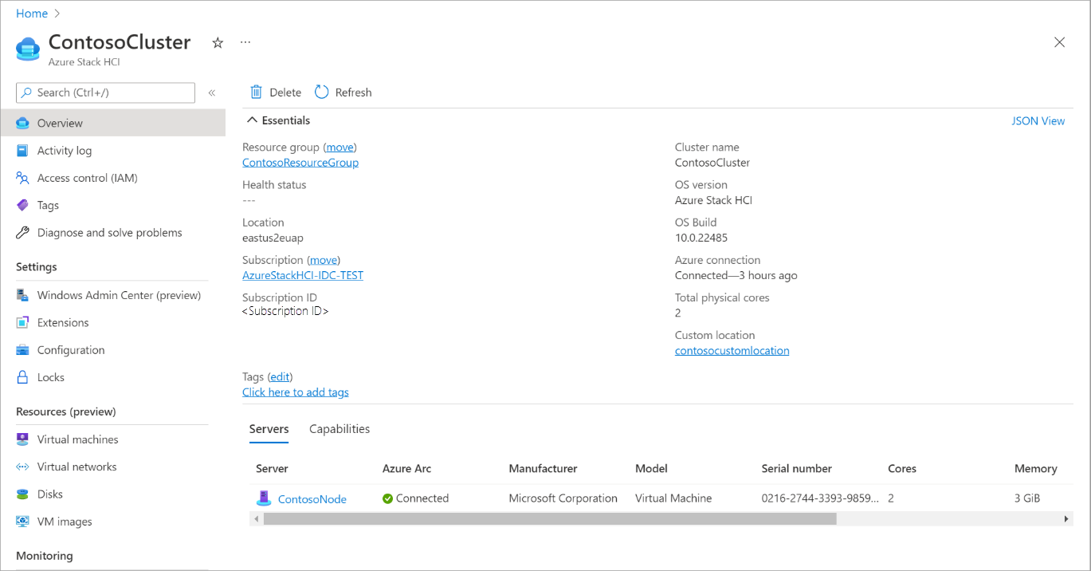Click the Locks padlock icon

point(22,377)
